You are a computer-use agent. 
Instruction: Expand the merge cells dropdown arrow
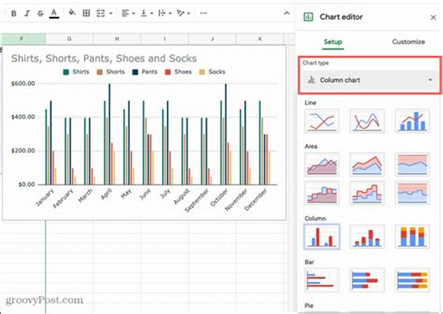(x=111, y=13)
